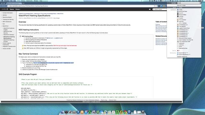Open the Help menu

pos(41,1)
